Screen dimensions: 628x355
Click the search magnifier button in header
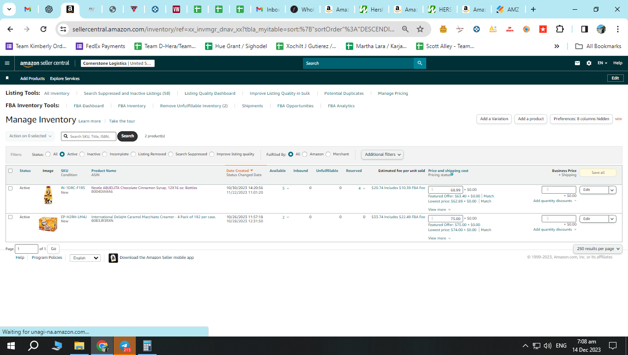[x=420, y=63]
